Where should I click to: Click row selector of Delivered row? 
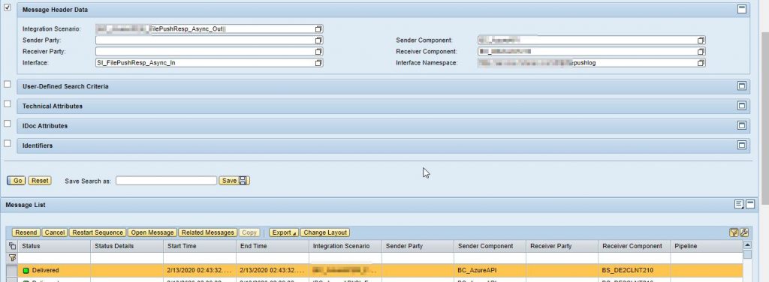tap(12, 270)
